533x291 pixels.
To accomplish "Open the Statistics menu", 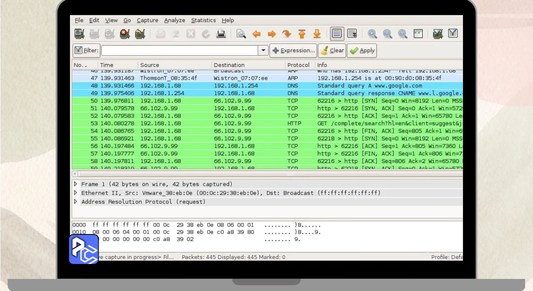I will point(203,20).
